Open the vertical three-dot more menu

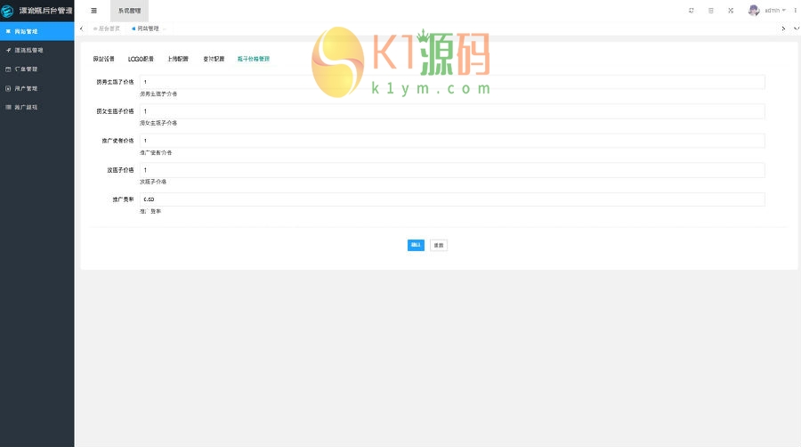point(795,10)
